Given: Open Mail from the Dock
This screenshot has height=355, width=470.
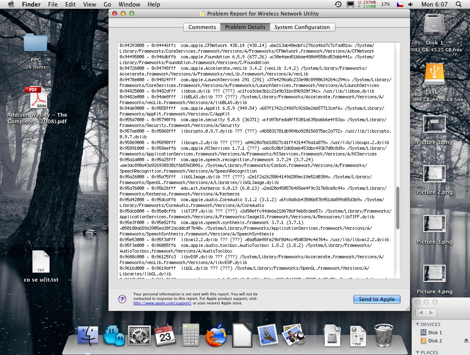Looking at the screenshot, I should point(267,335).
